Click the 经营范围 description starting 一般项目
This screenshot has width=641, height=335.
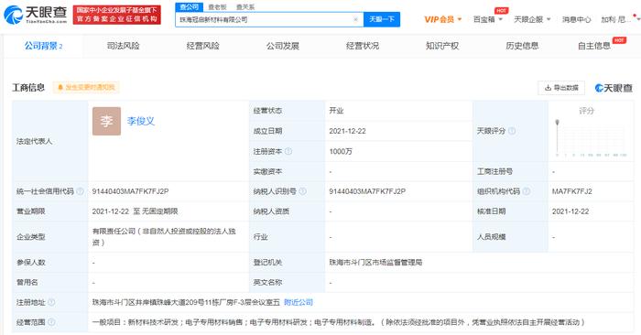pyautogui.click(x=339, y=322)
